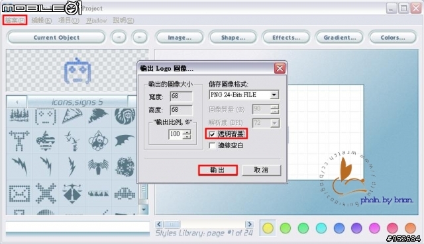424x244 pixels.
Task: Decrease the 輸出比例 100 value down arrow
Action: tap(187, 137)
